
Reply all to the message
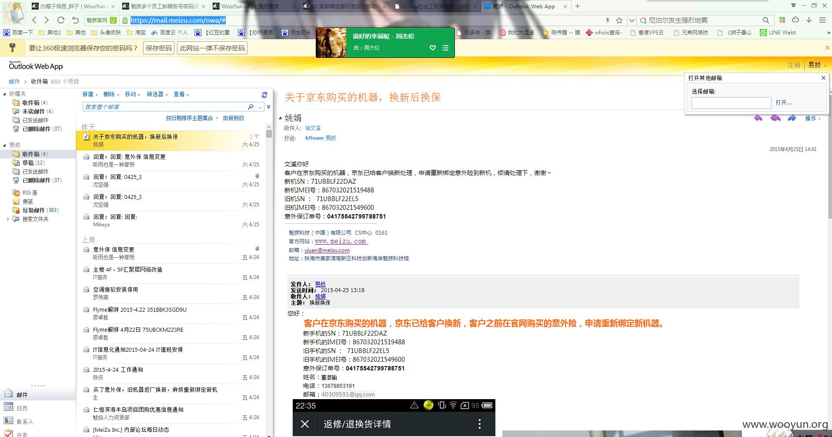(775, 118)
